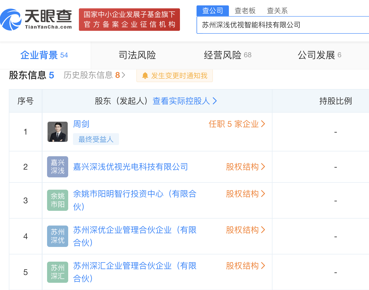Open the 企业背景 54 tab
369x290 pixels.
pyautogui.click(x=44, y=55)
